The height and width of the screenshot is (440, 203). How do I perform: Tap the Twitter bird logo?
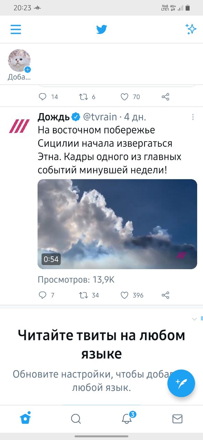(x=102, y=30)
